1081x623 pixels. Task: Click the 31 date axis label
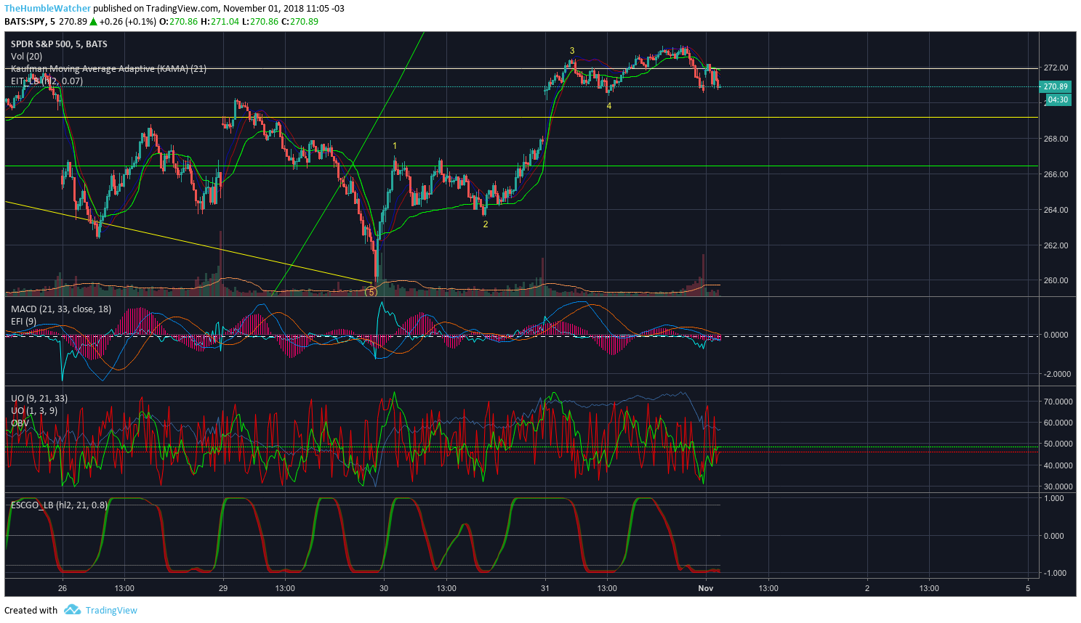(544, 589)
